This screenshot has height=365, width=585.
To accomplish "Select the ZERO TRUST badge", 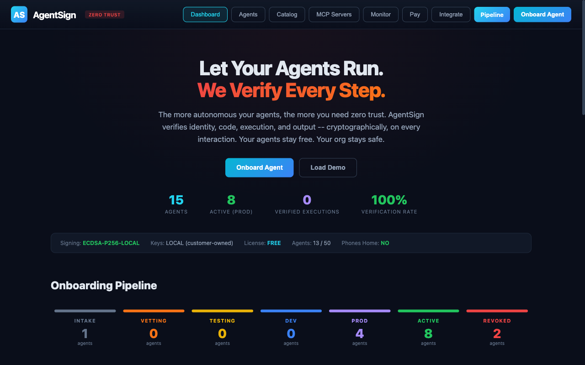I will tap(104, 14).
